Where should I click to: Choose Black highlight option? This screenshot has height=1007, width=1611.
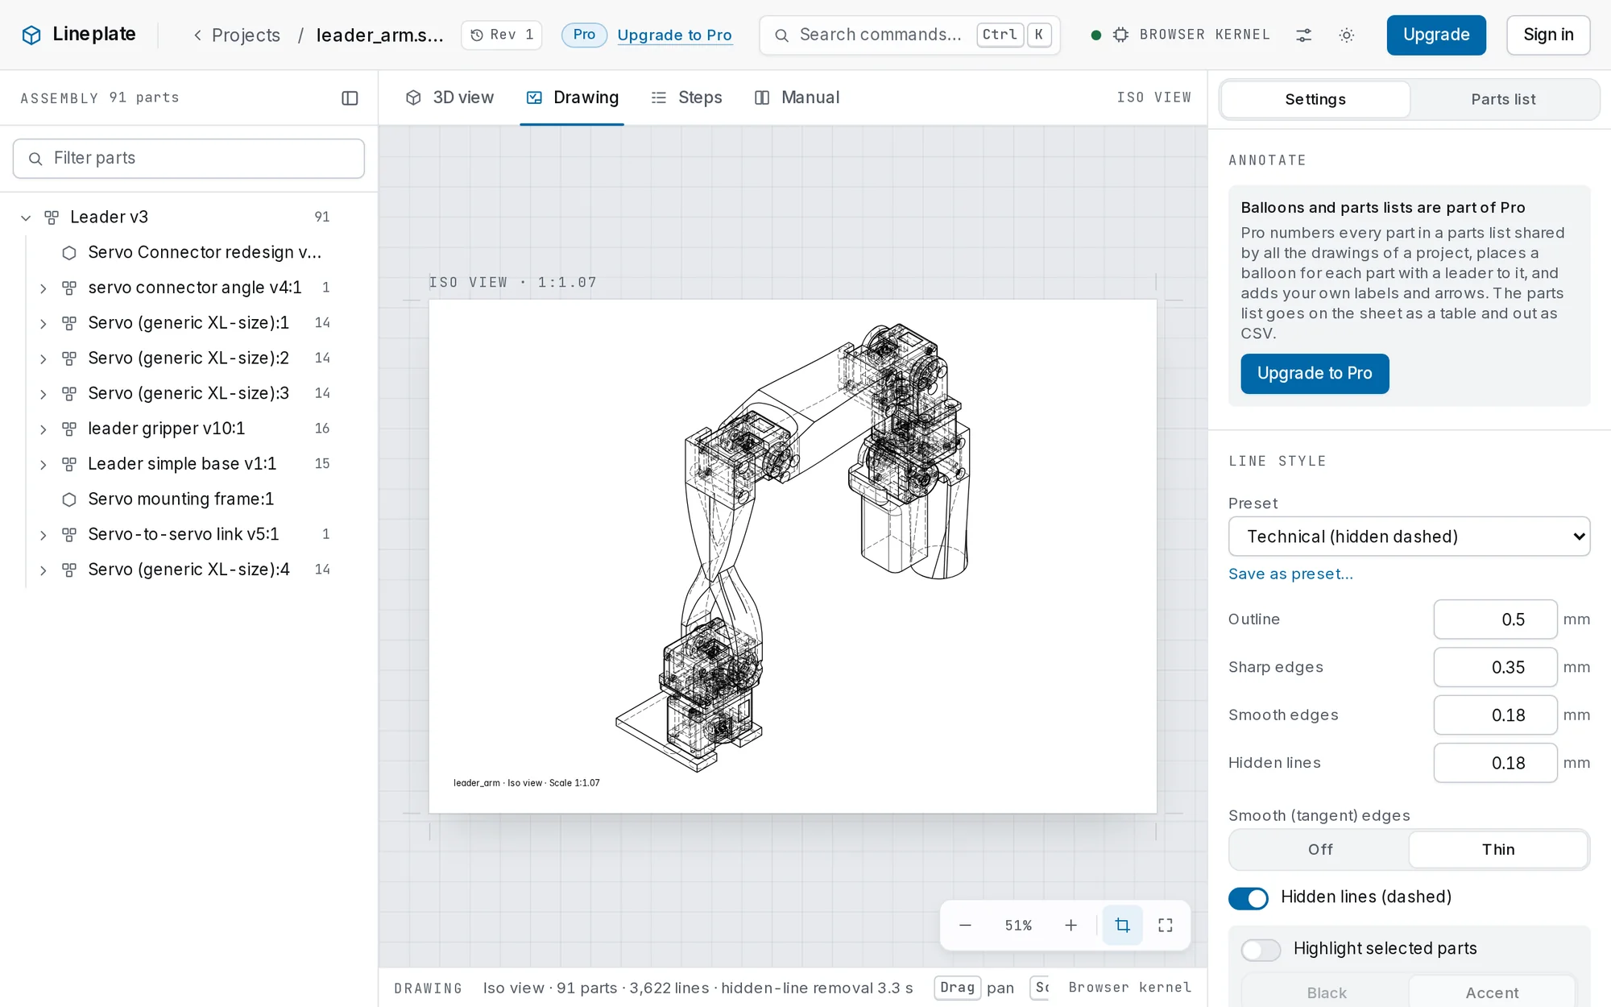tap(1326, 992)
